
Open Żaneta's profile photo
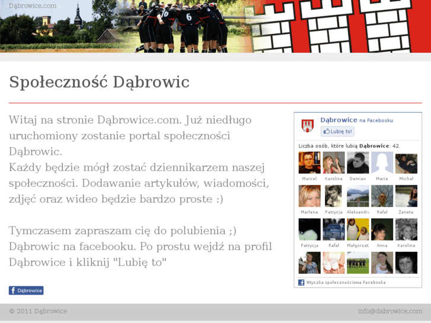tap(406, 196)
